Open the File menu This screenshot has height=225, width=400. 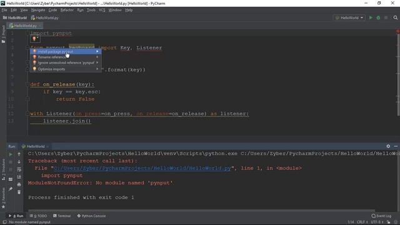pyautogui.click(x=4, y=10)
